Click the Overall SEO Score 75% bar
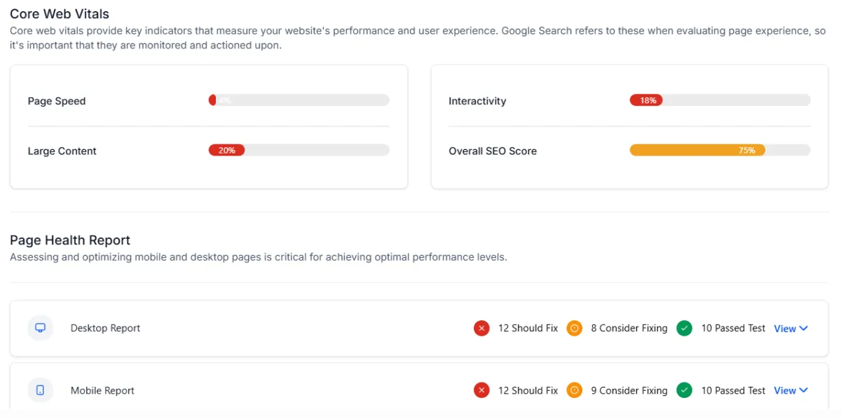Viewport: 841px width, 419px height. coord(720,150)
